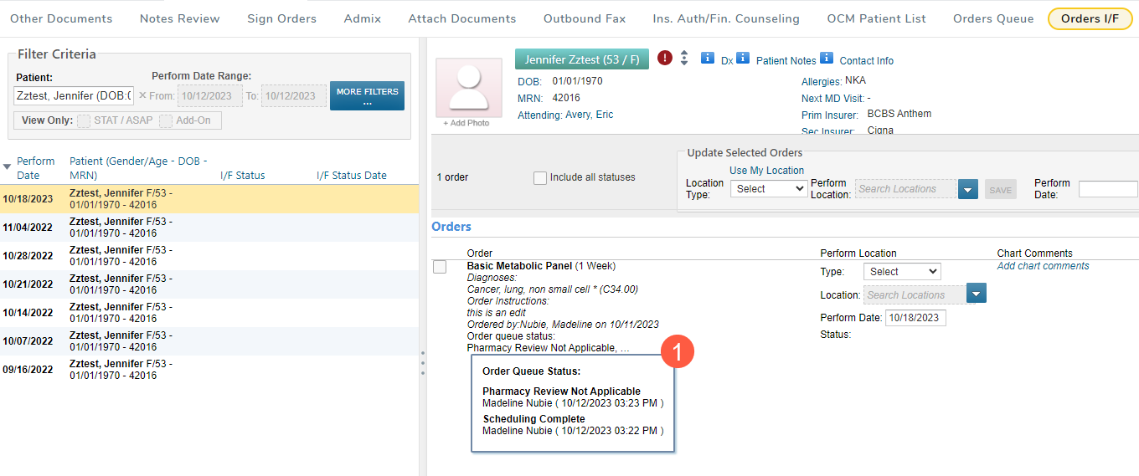
Task: Click the up-down arrows beside patient name
Action: click(684, 58)
